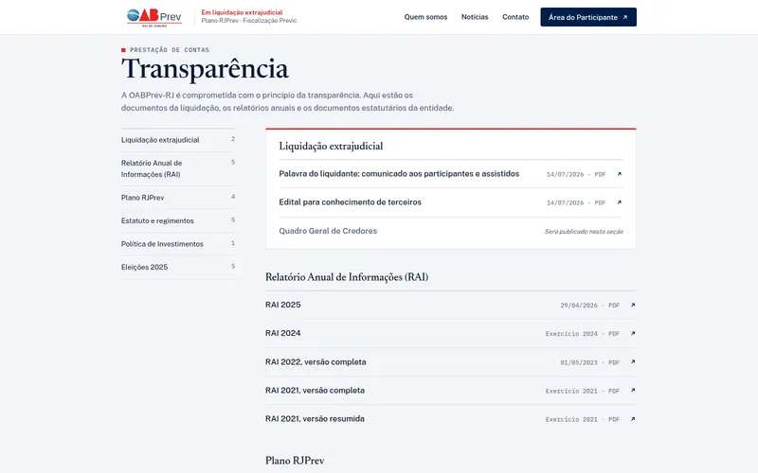
Task: Click 'Exercício 2024 · PDF' text
Action: tap(583, 334)
